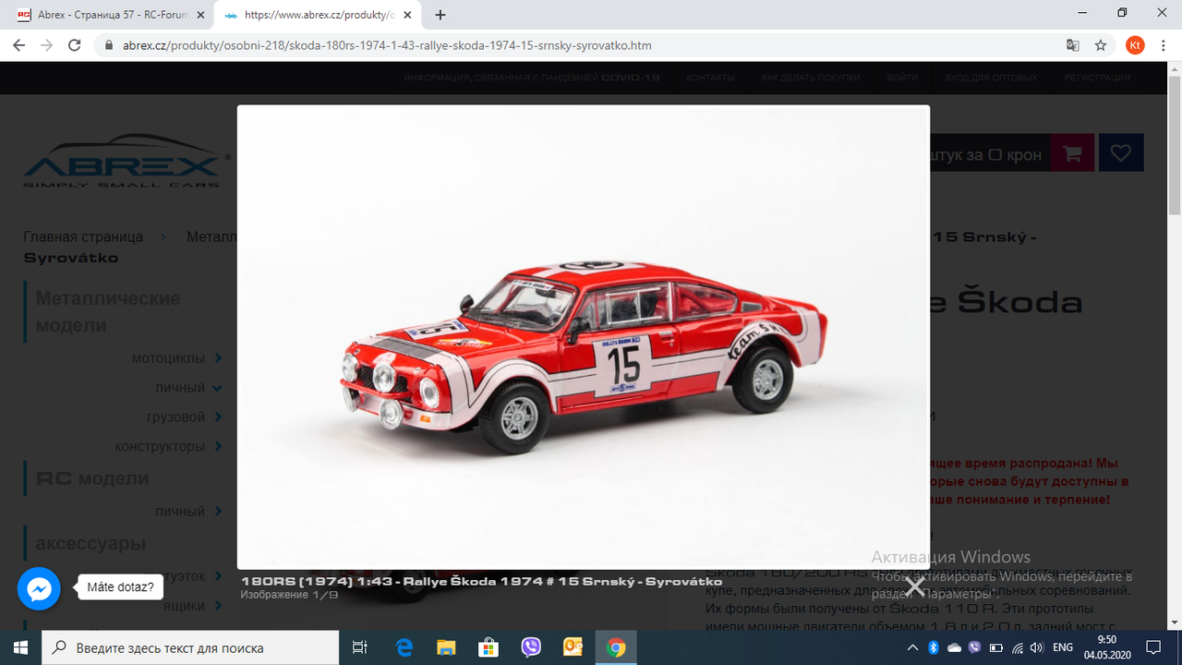Expand the личный chevron under Металлические модели
Image resolution: width=1182 pixels, height=665 pixels.
218,387
